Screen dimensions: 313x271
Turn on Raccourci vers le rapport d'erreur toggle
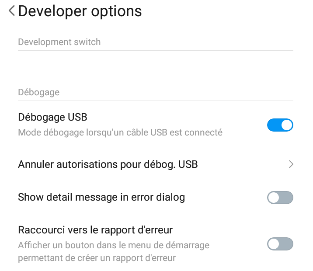coord(280,244)
